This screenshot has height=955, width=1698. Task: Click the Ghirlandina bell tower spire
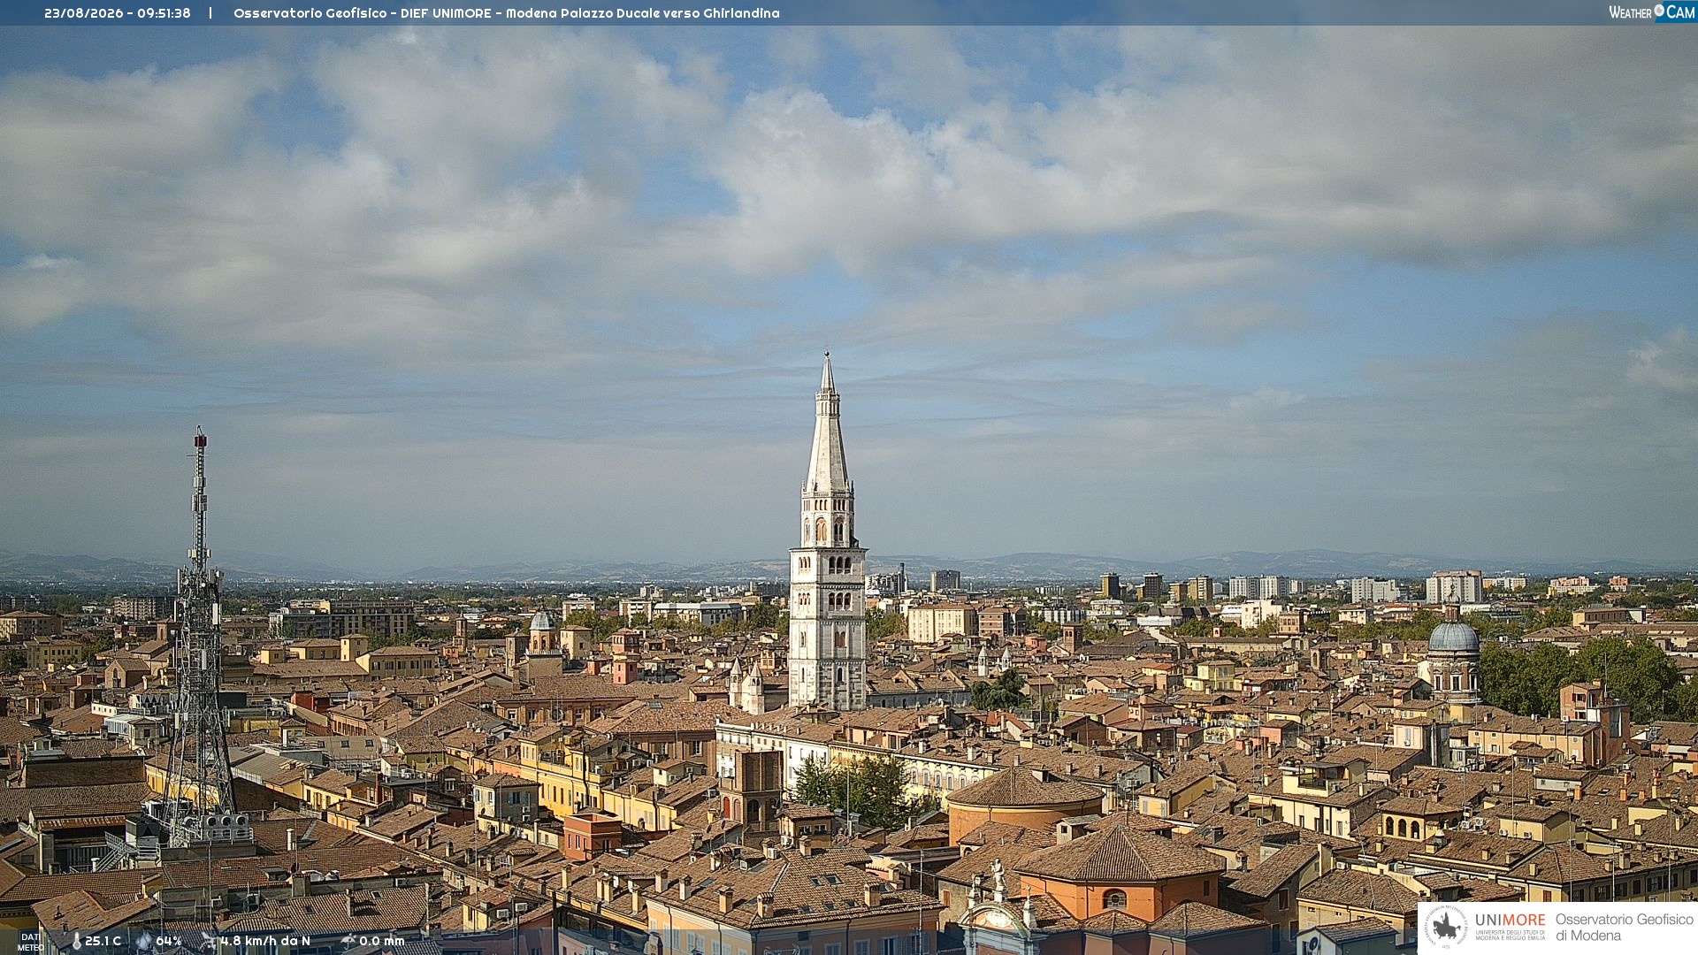(827, 424)
